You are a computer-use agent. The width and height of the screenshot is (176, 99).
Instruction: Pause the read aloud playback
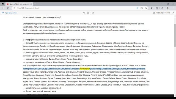tap(88, 13)
